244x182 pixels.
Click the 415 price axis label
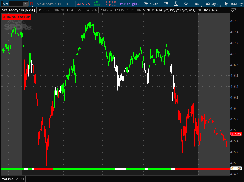pos(233,163)
